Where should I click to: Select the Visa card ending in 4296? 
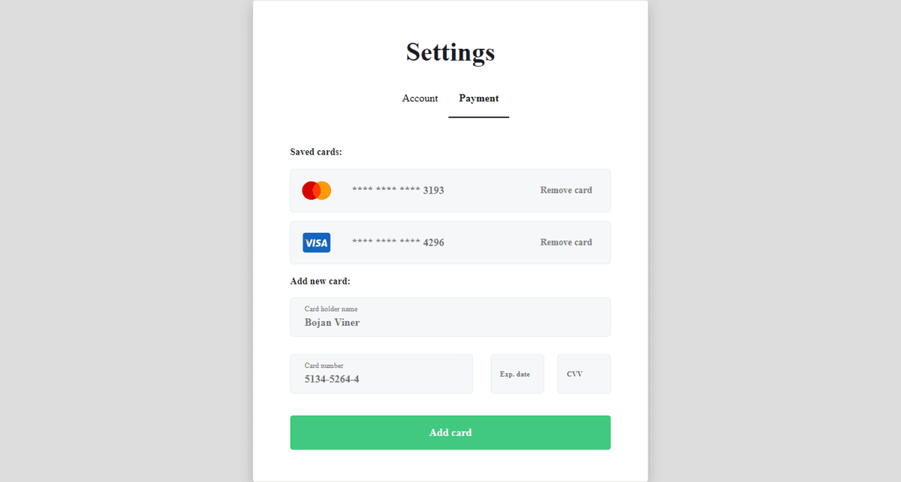pos(450,243)
